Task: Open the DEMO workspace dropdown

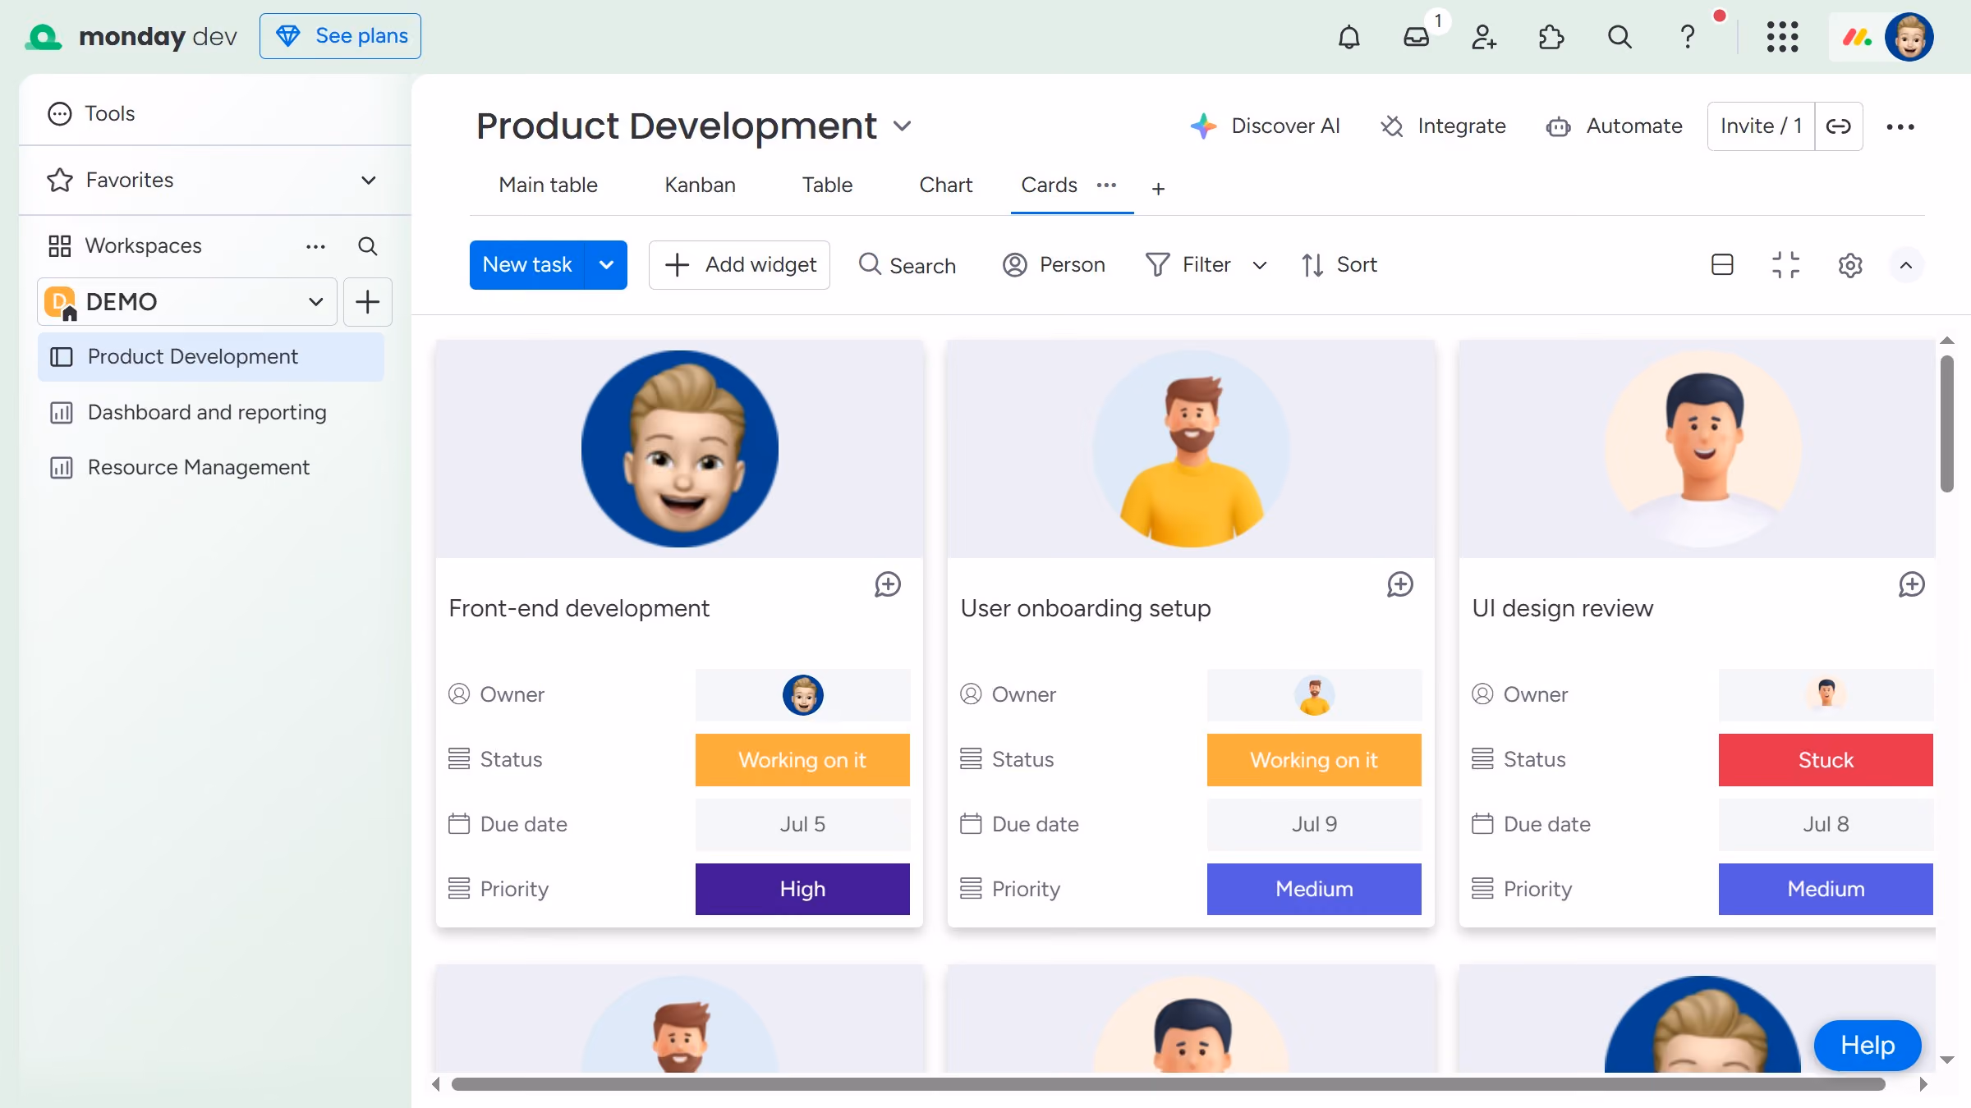Action: click(187, 302)
